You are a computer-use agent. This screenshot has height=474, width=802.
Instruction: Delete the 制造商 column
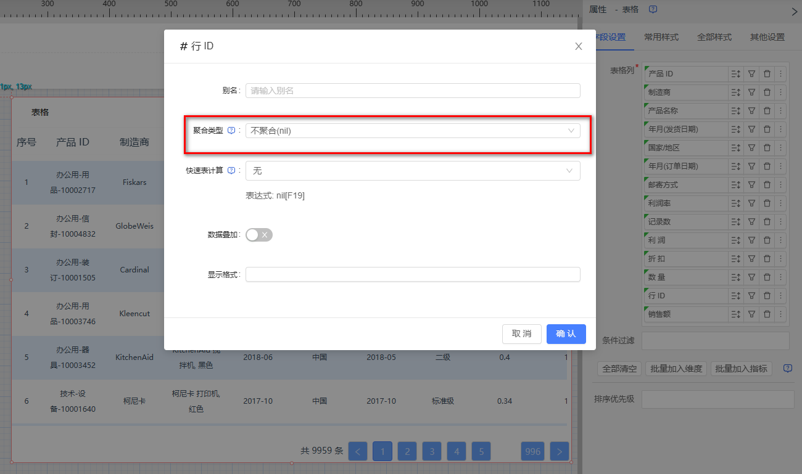767,92
